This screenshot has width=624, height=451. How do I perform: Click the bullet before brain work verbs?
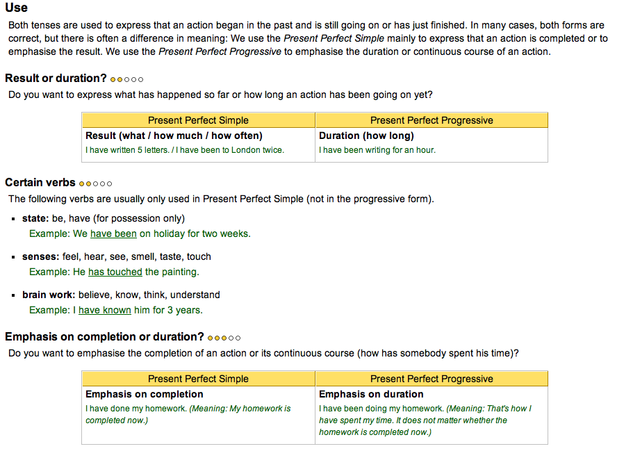(x=13, y=295)
